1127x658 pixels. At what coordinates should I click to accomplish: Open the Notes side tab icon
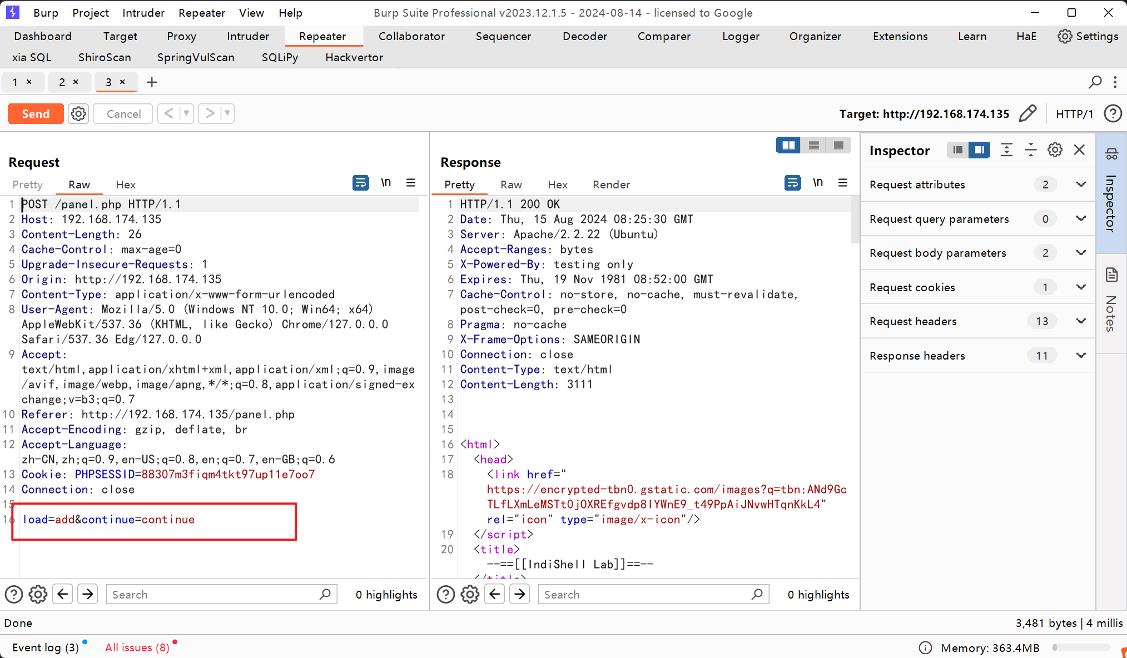coord(1111,275)
